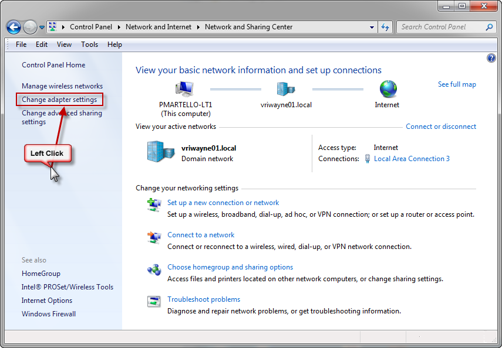Click the blue help question mark icon

click(x=491, y=58)
